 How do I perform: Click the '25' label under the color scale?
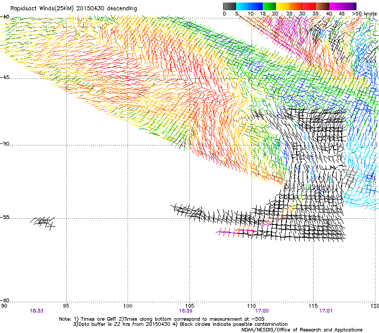tap(289, 14)
